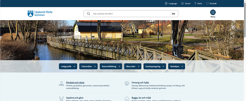Click the magnifying glass search icon
The height and width of the screenshot is (101, 246).
pos(89,14)
